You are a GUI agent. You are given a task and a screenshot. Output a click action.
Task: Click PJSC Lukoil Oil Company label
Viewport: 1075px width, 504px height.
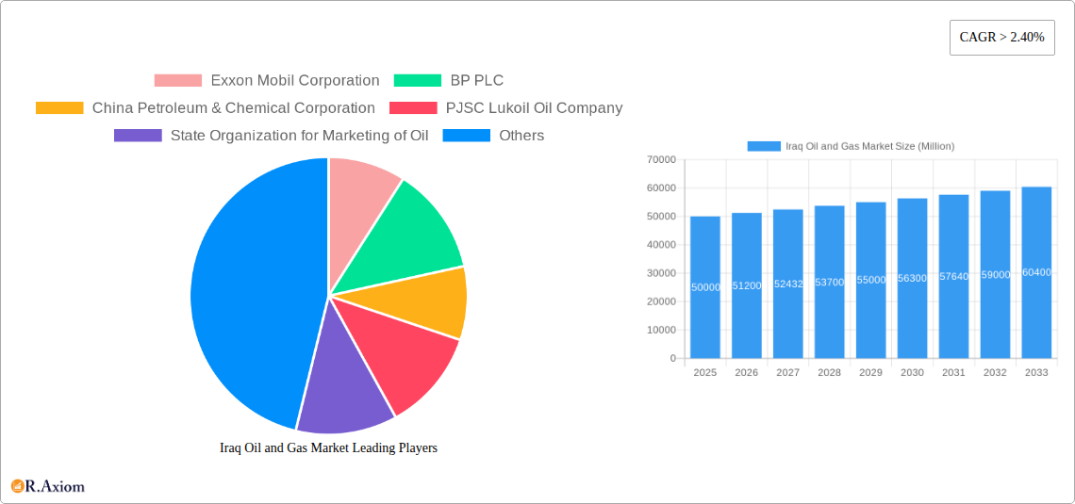pos(534,107)
